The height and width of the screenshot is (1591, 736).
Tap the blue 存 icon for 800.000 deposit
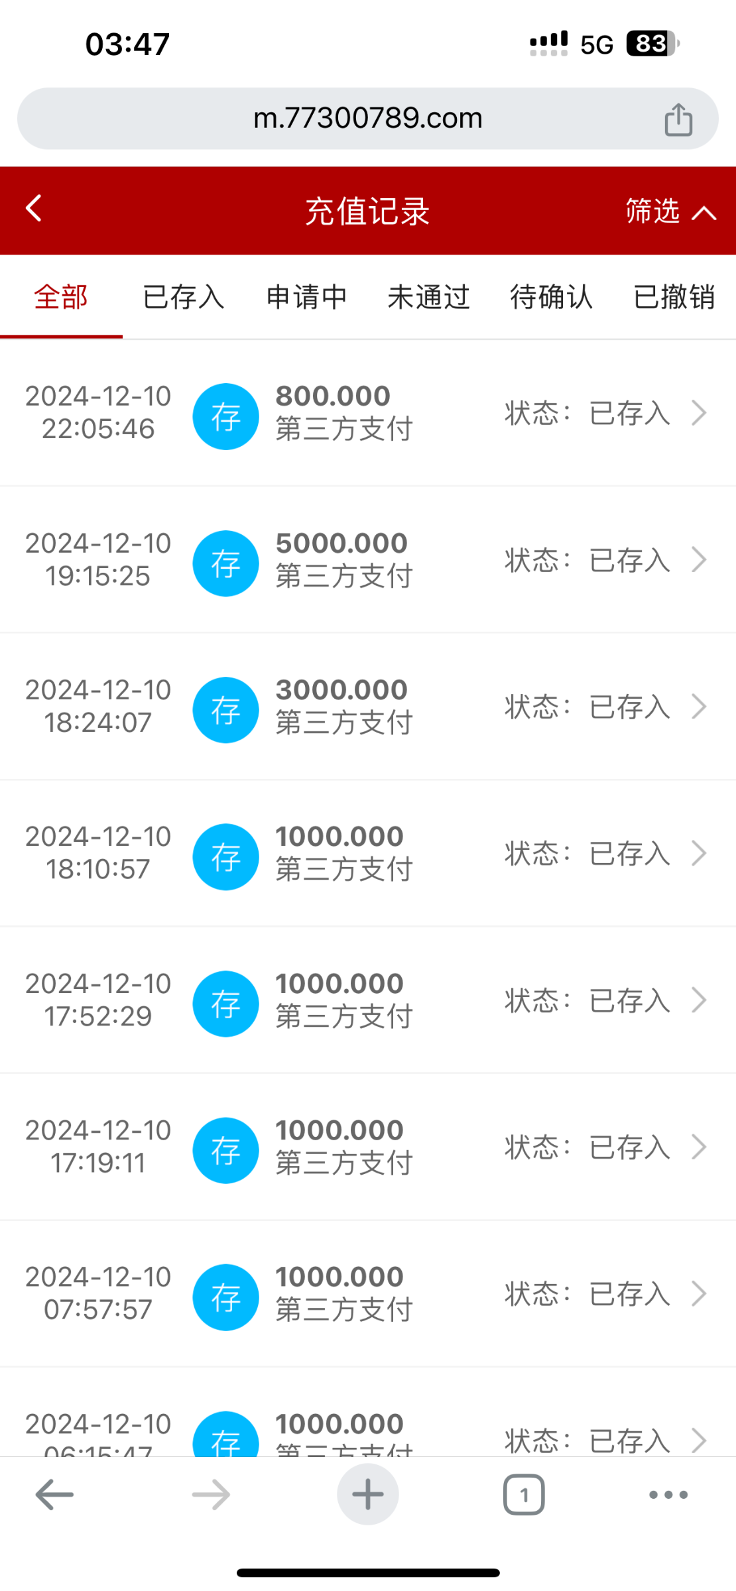[x=225, y=416]
